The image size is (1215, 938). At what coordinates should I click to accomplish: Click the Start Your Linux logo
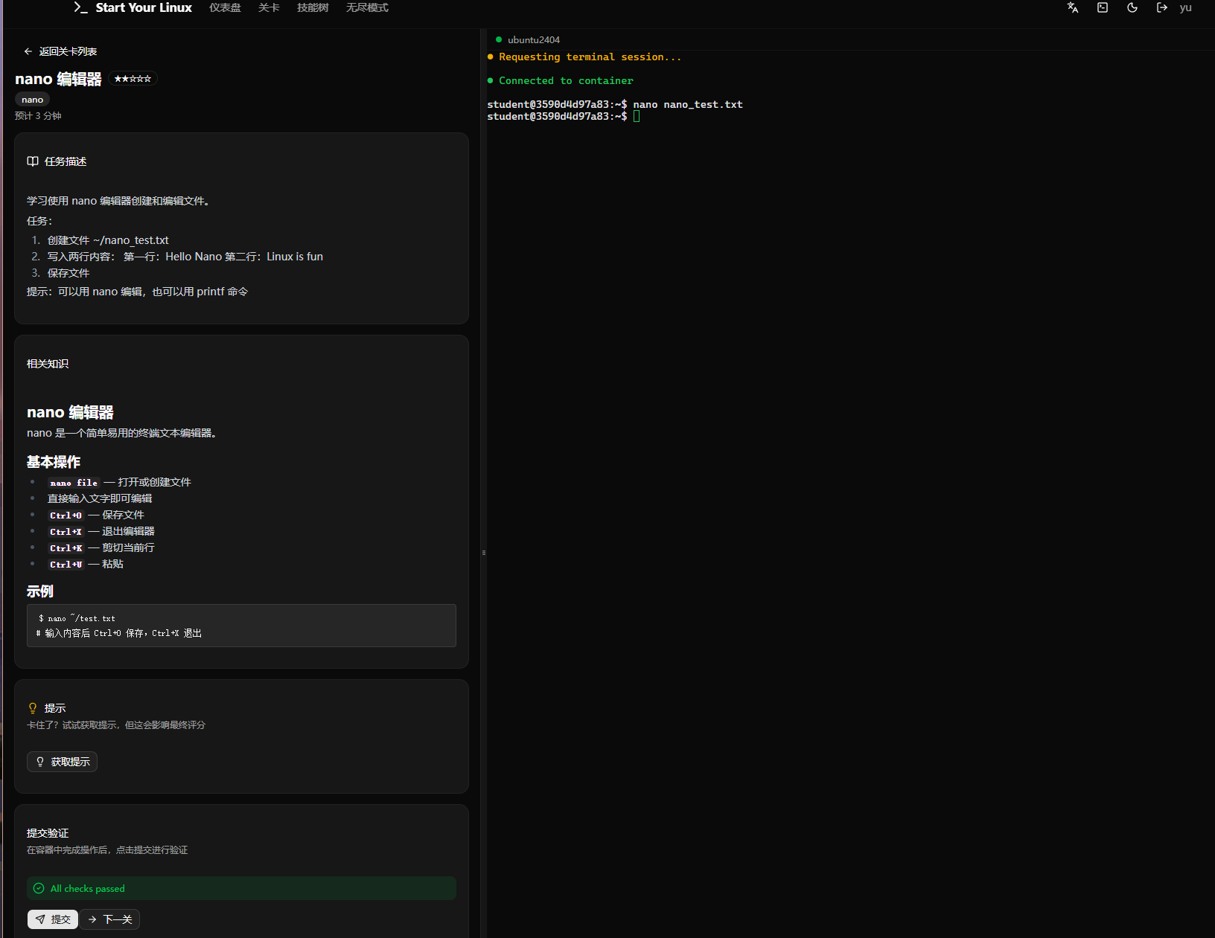pyautogui.click(x=133, y=7)
